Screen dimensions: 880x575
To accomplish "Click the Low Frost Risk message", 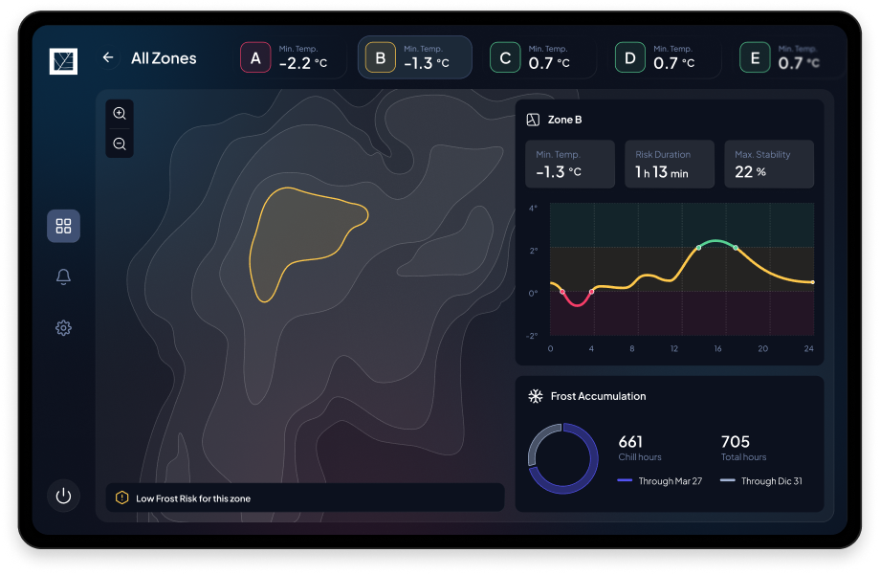I will click(193, 498).
